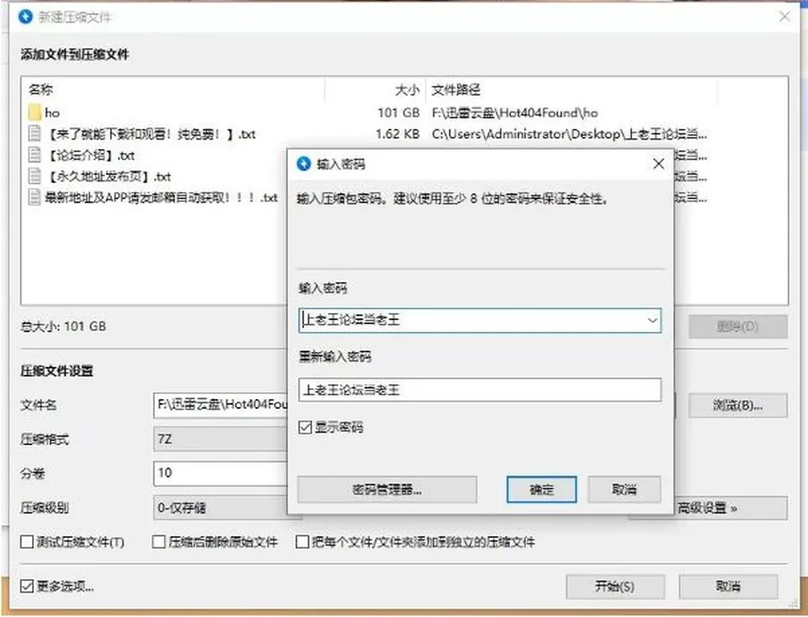The image size is (808, 617).
Task: Click the file icon of 【论坛介绍】.txt
Action: click(35, 155)
